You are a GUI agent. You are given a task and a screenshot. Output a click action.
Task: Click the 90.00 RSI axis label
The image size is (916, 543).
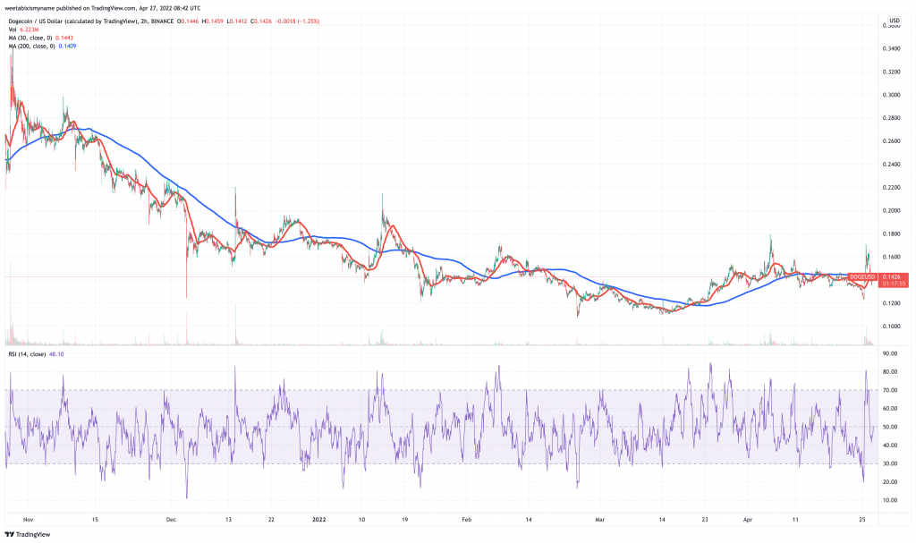coord(890,353)
